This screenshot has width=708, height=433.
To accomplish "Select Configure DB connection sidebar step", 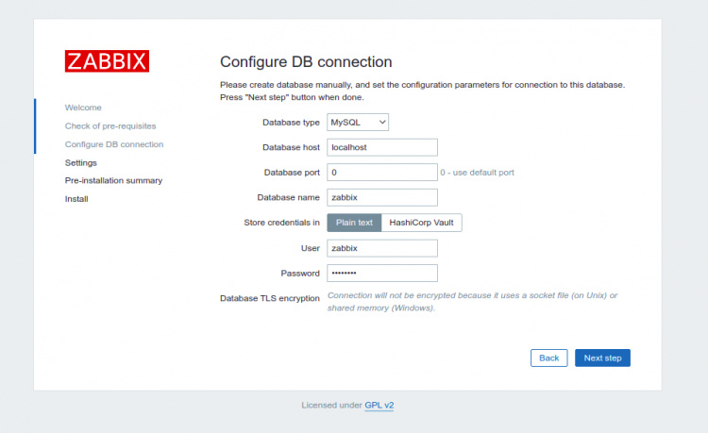I will point(113,144).
